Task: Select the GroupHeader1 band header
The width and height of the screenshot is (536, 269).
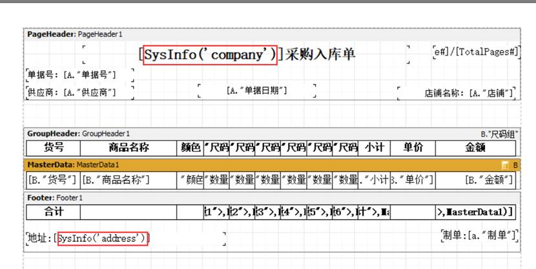Action: click(78, 133)
